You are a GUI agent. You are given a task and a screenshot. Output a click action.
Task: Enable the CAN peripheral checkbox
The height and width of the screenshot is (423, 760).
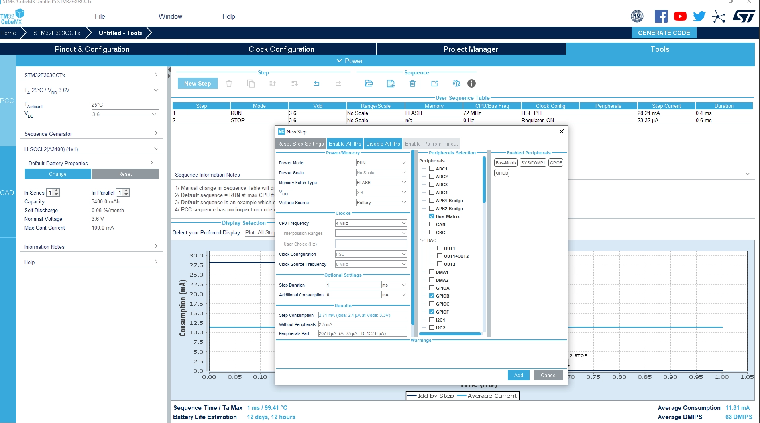pos(432,224)
